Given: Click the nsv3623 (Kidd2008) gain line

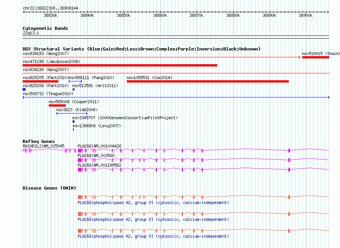Looking at the screenshot, I should point(72,113).
